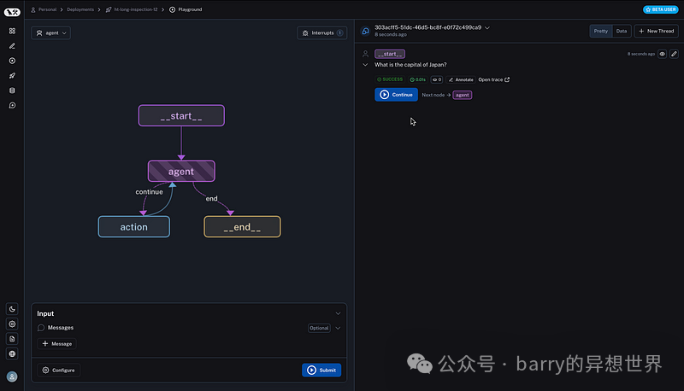This screenshot has width=684, height=391.
Task: Switch to Pretty view
Action: pyautogui.click(x=601, y=31)
